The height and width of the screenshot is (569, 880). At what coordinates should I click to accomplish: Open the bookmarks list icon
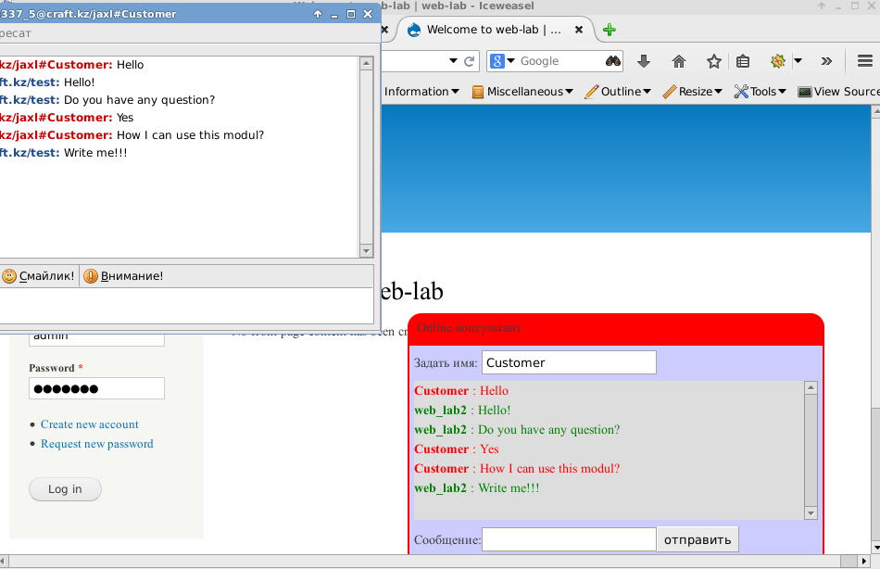point(743,61)
